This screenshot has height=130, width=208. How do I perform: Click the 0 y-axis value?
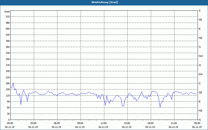9,120
